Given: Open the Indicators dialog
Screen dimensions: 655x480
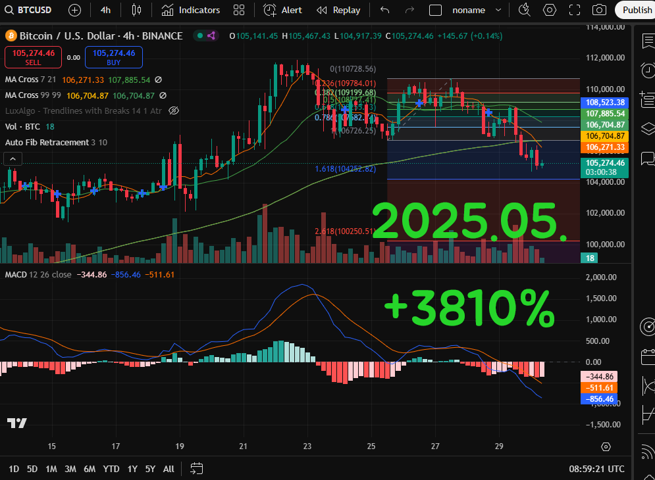Looking at the screenshot, I should (191, 10).
